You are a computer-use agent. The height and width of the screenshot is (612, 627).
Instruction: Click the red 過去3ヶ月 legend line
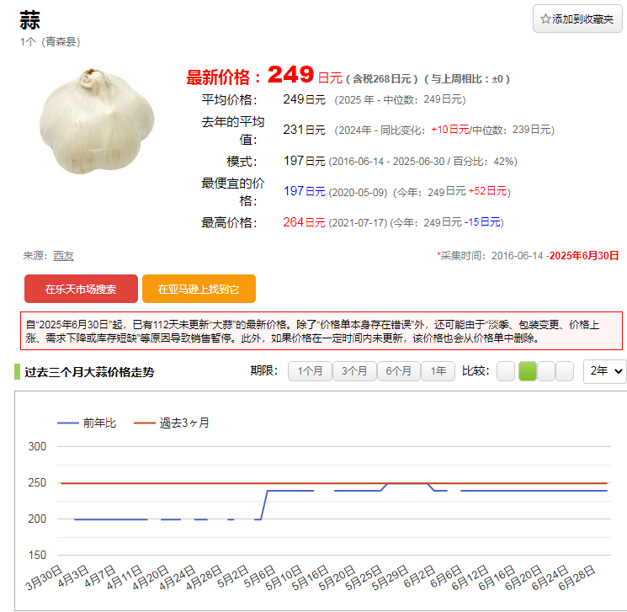(x=145, y=423)
